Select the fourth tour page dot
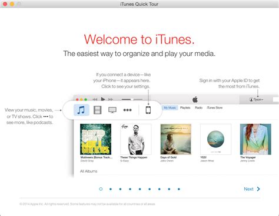This screenshot has width=279, height=216. point(130,189)
